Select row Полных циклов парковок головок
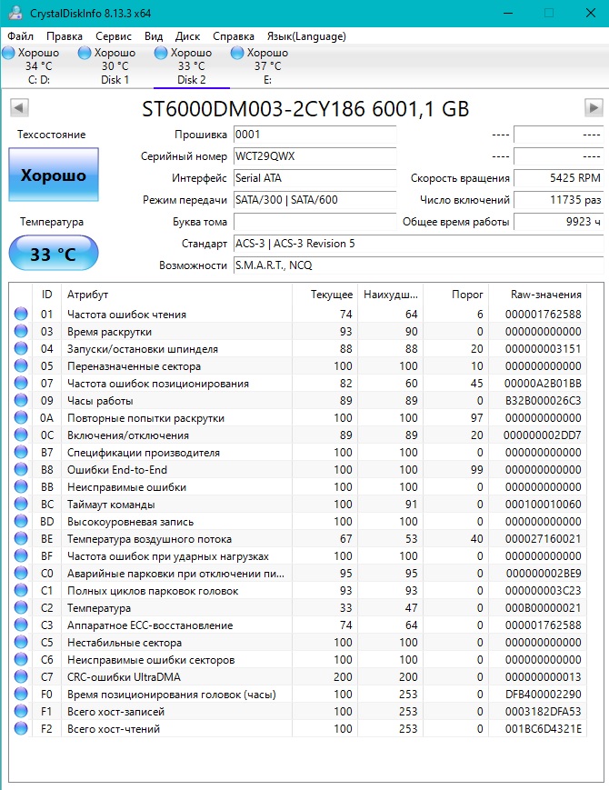The width and height of the screenshot is (609, 790). click(x=298, y=591)
